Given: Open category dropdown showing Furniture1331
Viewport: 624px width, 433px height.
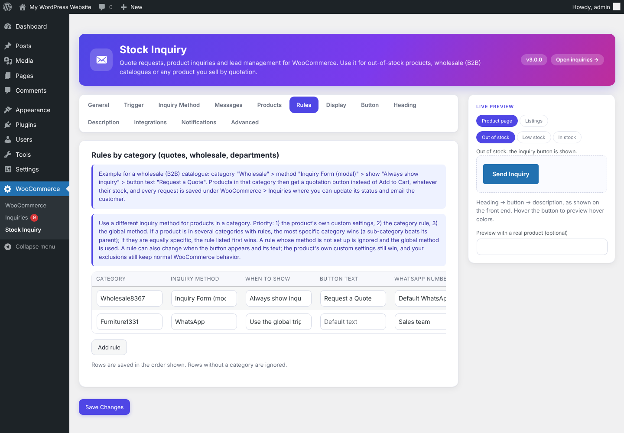Looking at the screenshot, I should point(130,322).
